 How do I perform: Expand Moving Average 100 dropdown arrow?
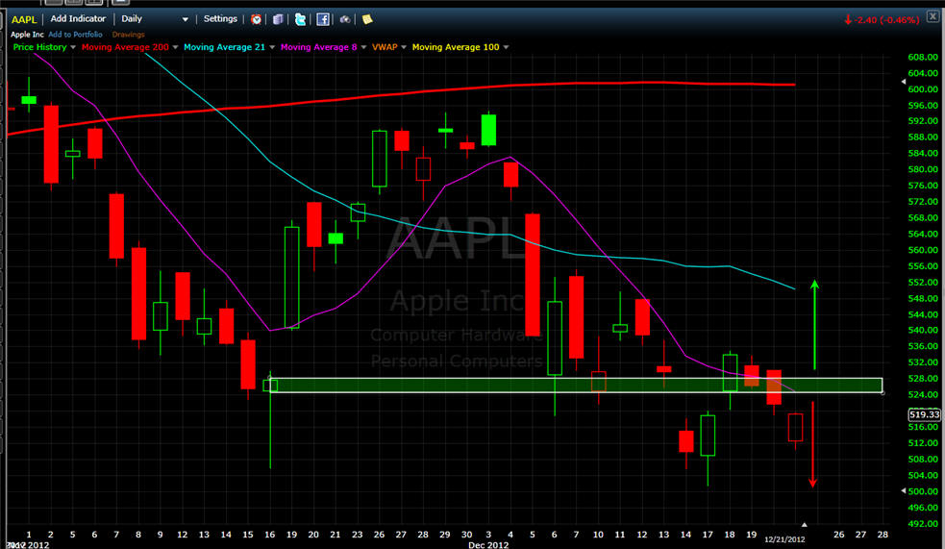tap(506, 47)
